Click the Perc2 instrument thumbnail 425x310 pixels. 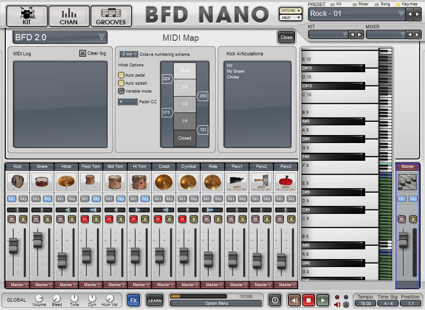[261, 182]
